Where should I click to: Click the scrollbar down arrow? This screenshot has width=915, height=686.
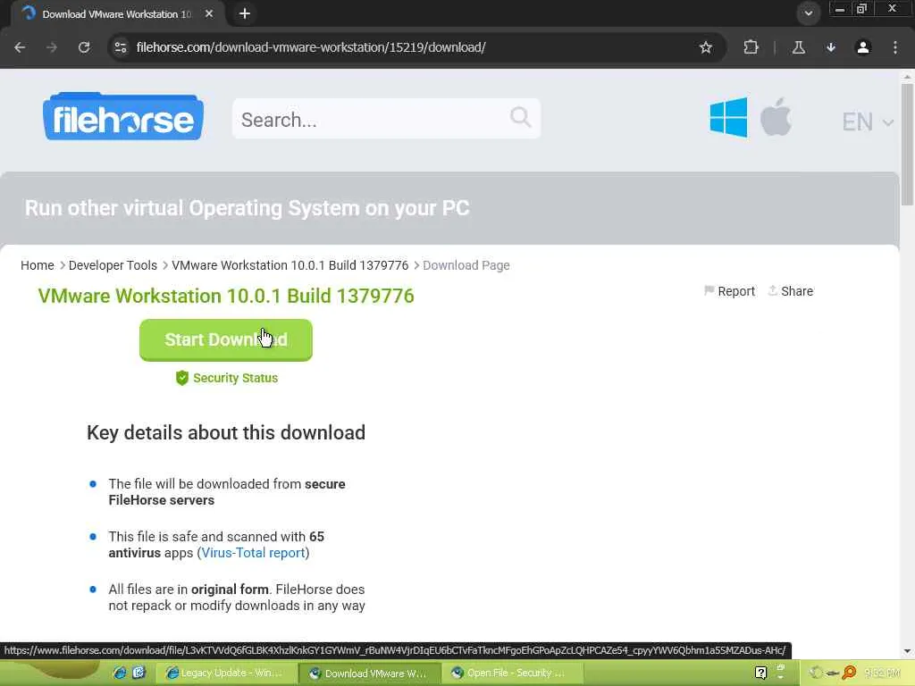click(x=907, y=651)
